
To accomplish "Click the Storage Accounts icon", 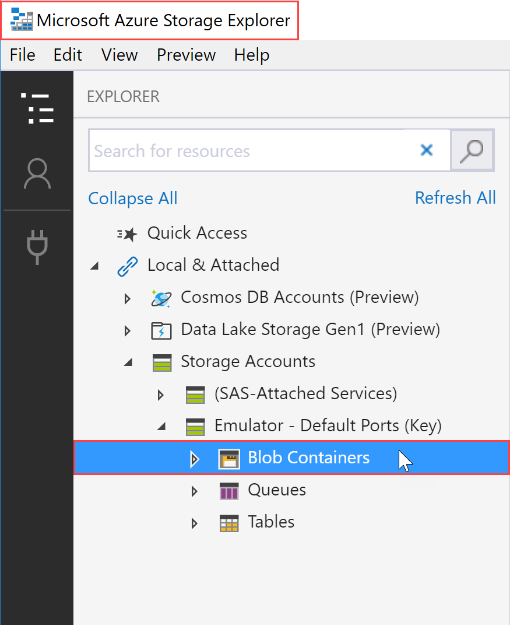I will point(161,362).
